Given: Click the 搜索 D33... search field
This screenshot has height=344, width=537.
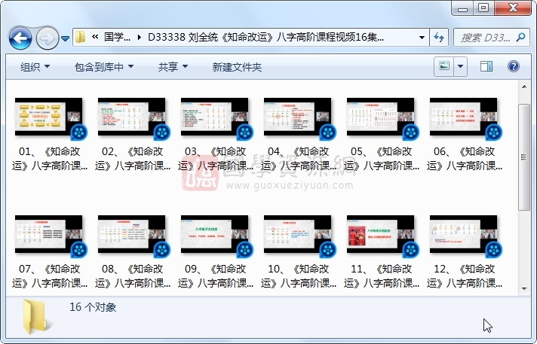Looking at the screenshot, I should pyautogui.click(x=486, y=38).
